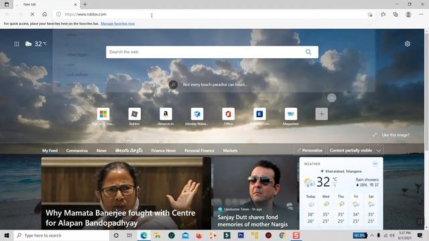The width and height of the screenshot is (429, 241).
Task: View site information icon in address bar
Action: pyautogui.click(x=58, y=14)
